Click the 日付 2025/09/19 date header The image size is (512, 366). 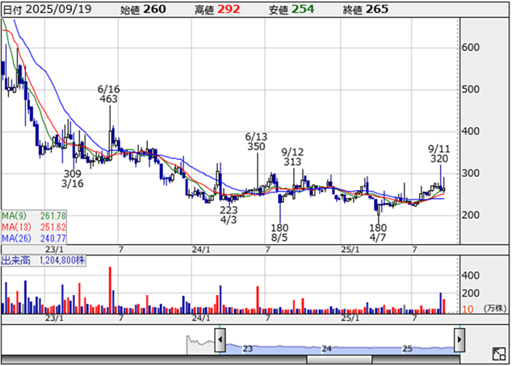(48, 8)
